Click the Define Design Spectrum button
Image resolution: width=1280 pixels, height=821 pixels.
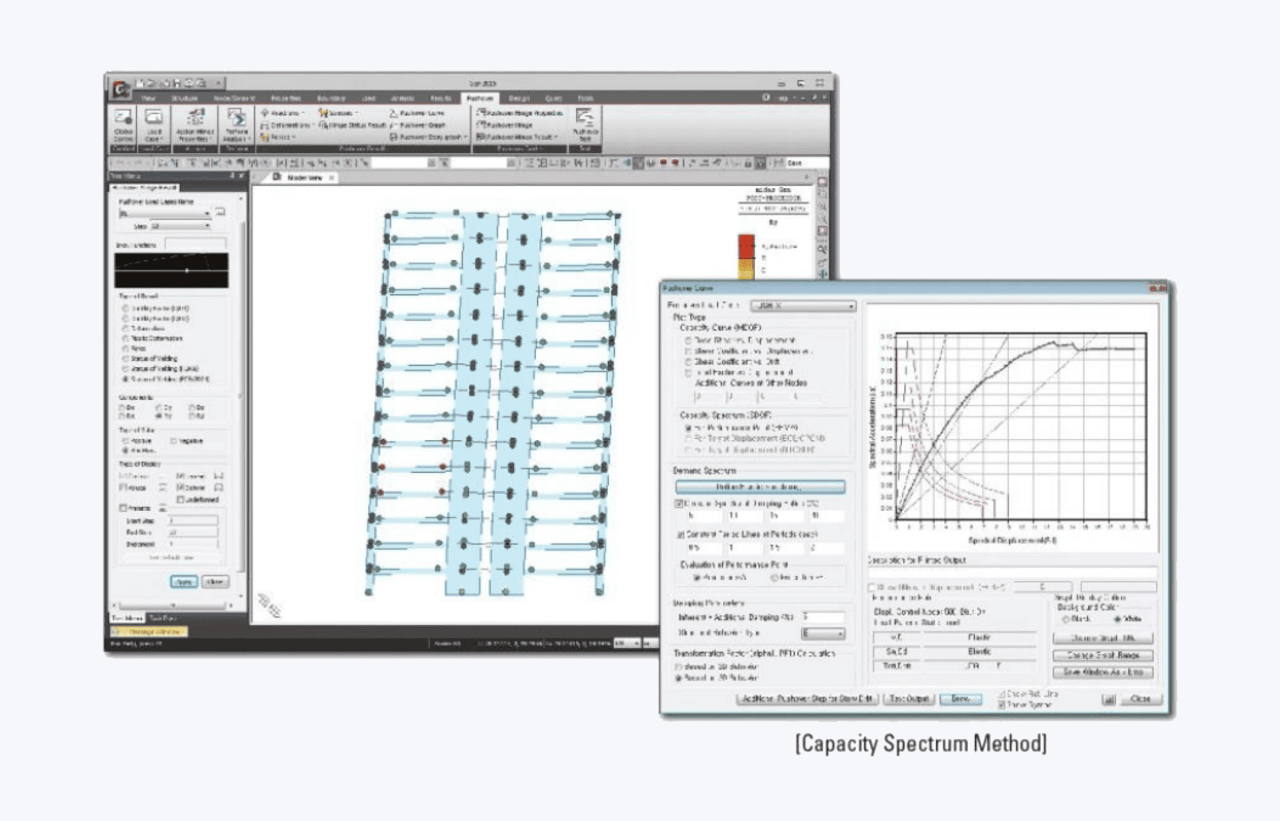pyautogui.click(x=759, y=487)
